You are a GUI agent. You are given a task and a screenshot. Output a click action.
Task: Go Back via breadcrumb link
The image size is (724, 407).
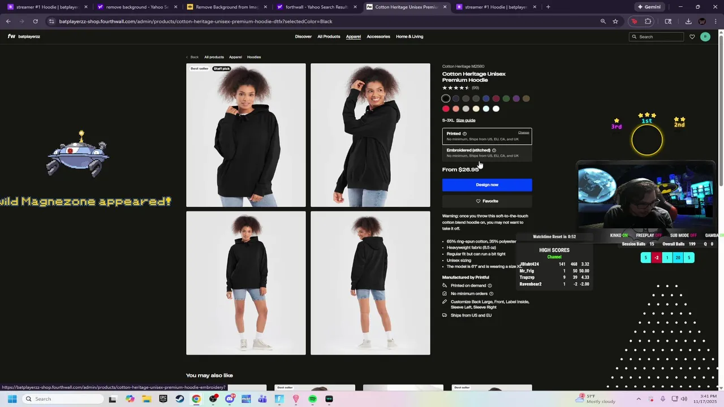pyautogui.click(x=192, y=57)
